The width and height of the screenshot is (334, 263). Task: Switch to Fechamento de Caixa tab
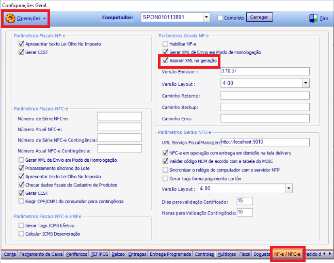tap(41, 254)
